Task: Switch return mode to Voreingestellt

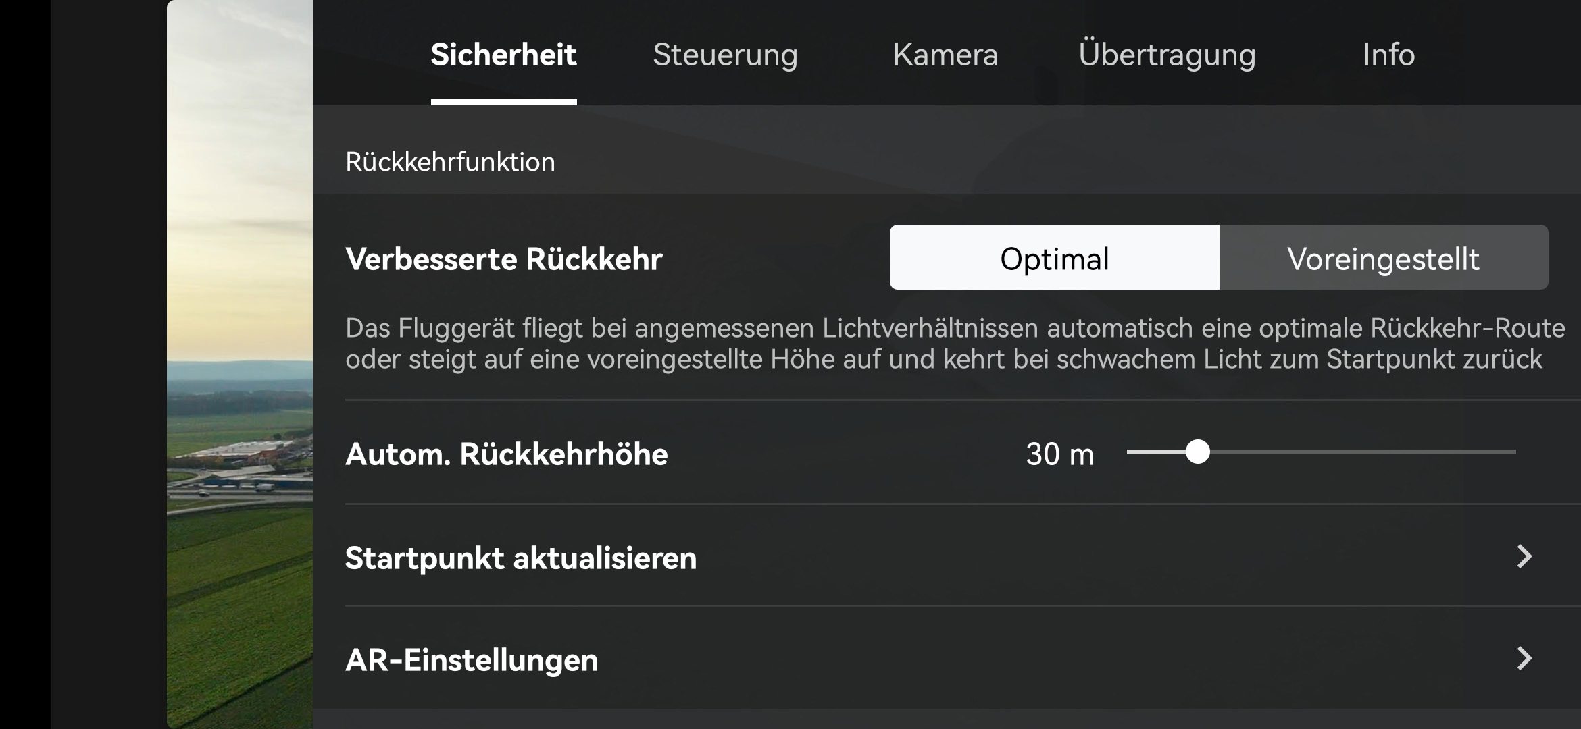Action: tap(1383, 258)
